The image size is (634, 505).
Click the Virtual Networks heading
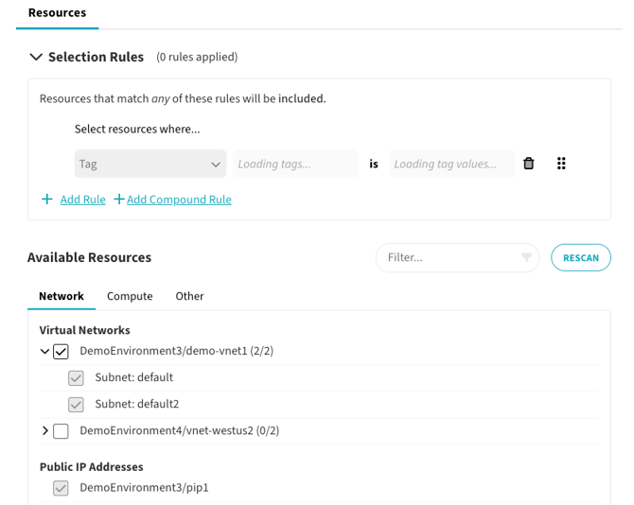coord(85,330)
